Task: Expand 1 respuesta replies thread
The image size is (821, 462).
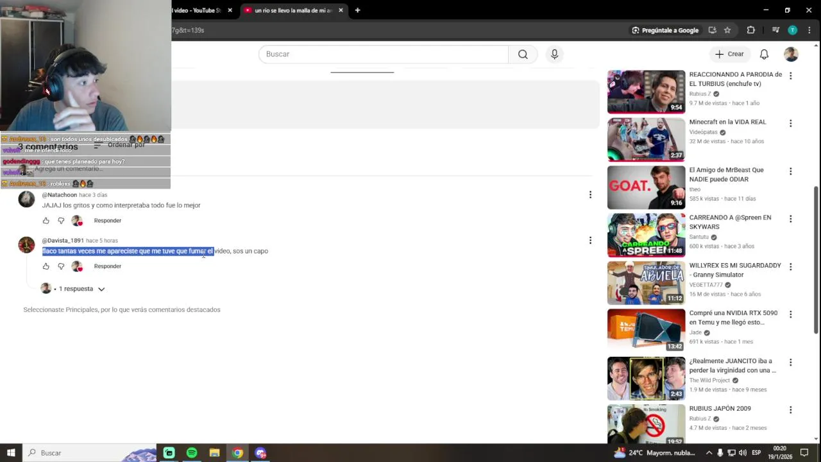Action: tap(74, 289)
